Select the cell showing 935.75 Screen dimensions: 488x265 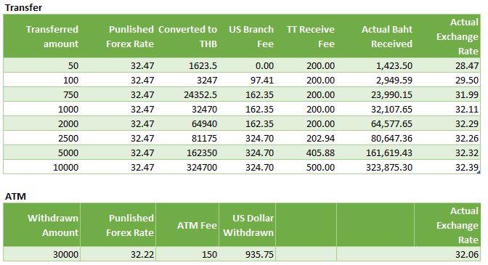[247, 254]
